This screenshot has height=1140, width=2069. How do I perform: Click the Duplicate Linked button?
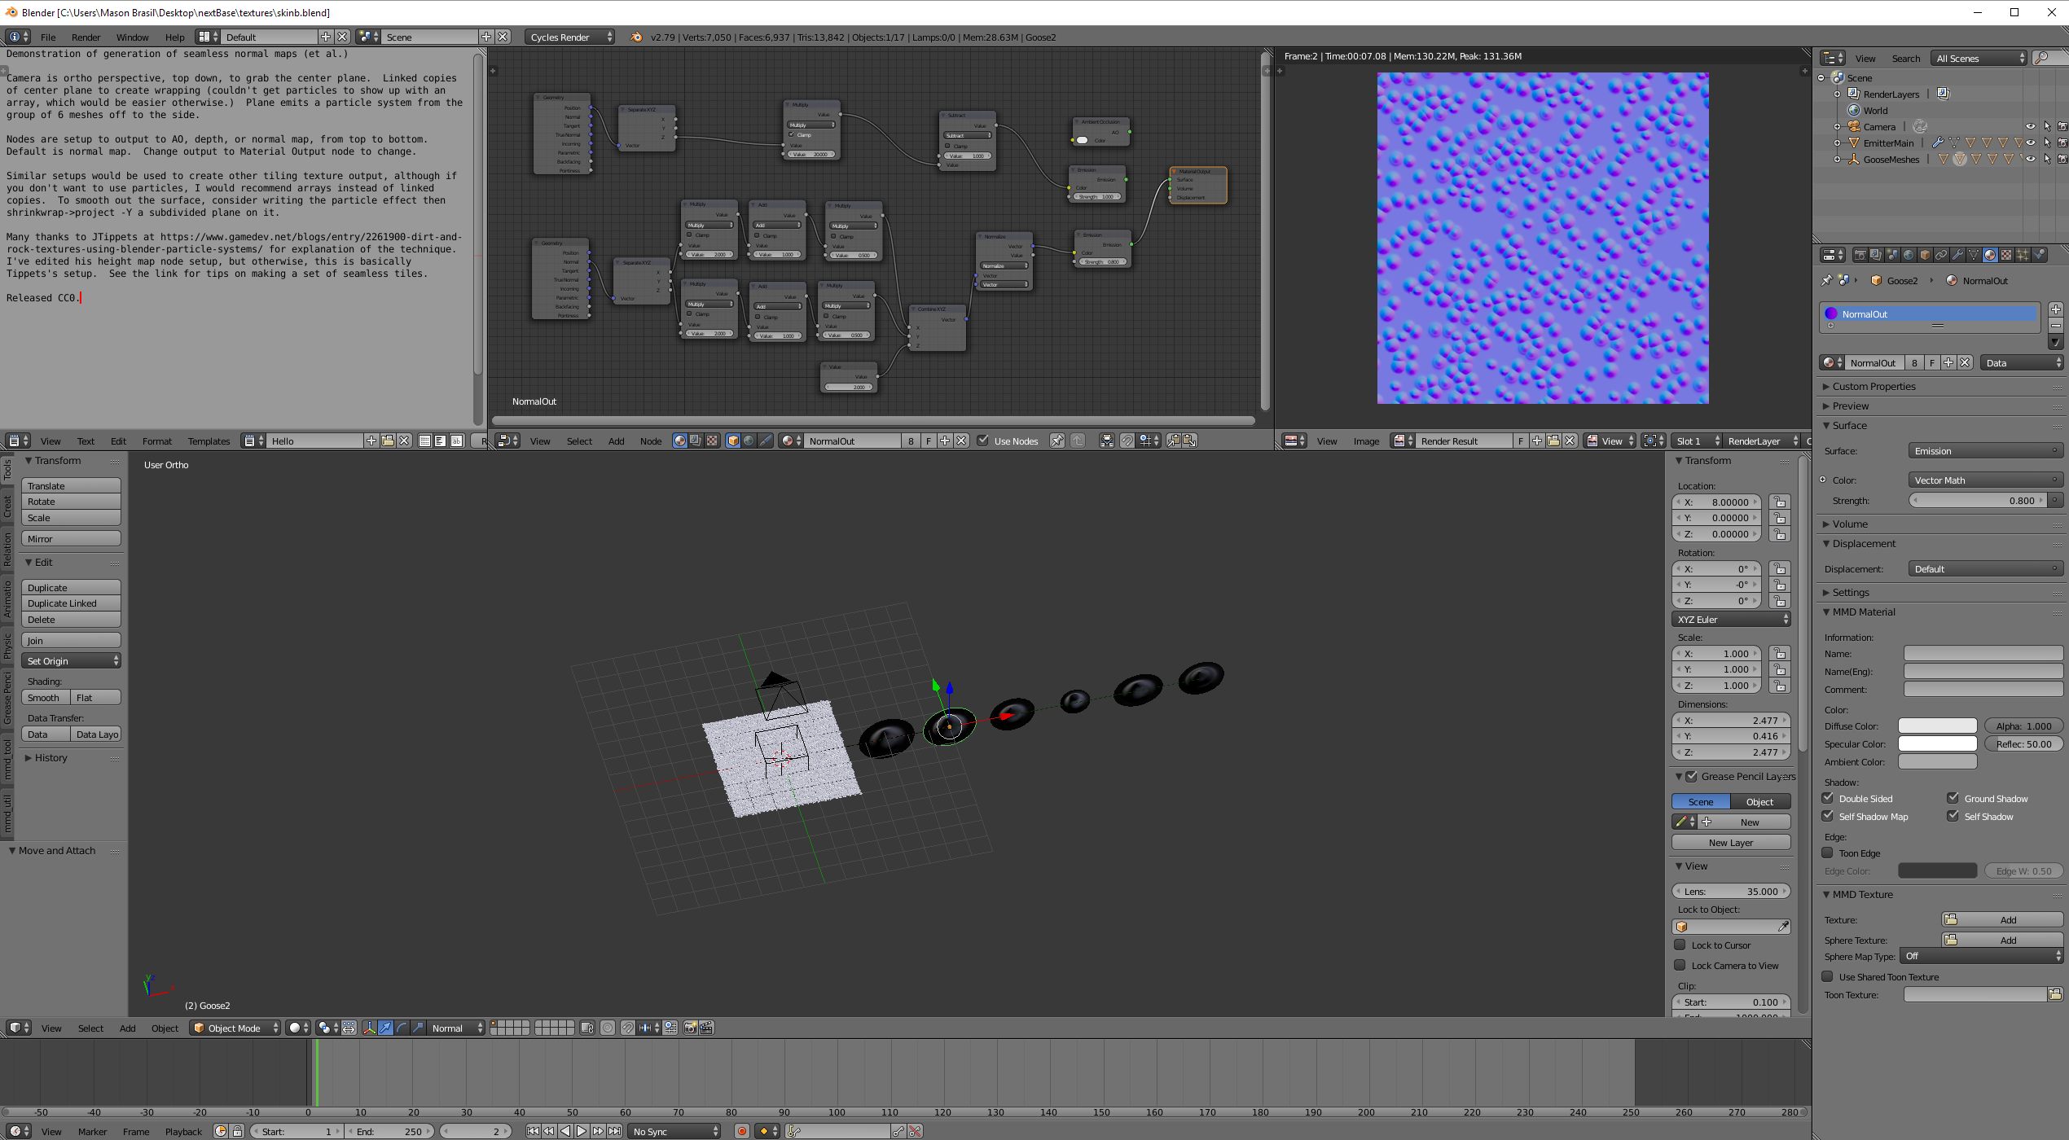point(72,603)
